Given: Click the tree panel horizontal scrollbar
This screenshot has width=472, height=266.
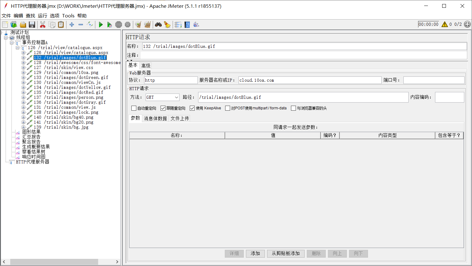Looking at the screenshot, I should [x=54, y=262].
